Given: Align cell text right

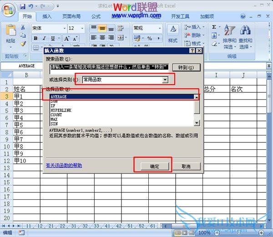Looking at the screenshot, I should coord(111,38).
